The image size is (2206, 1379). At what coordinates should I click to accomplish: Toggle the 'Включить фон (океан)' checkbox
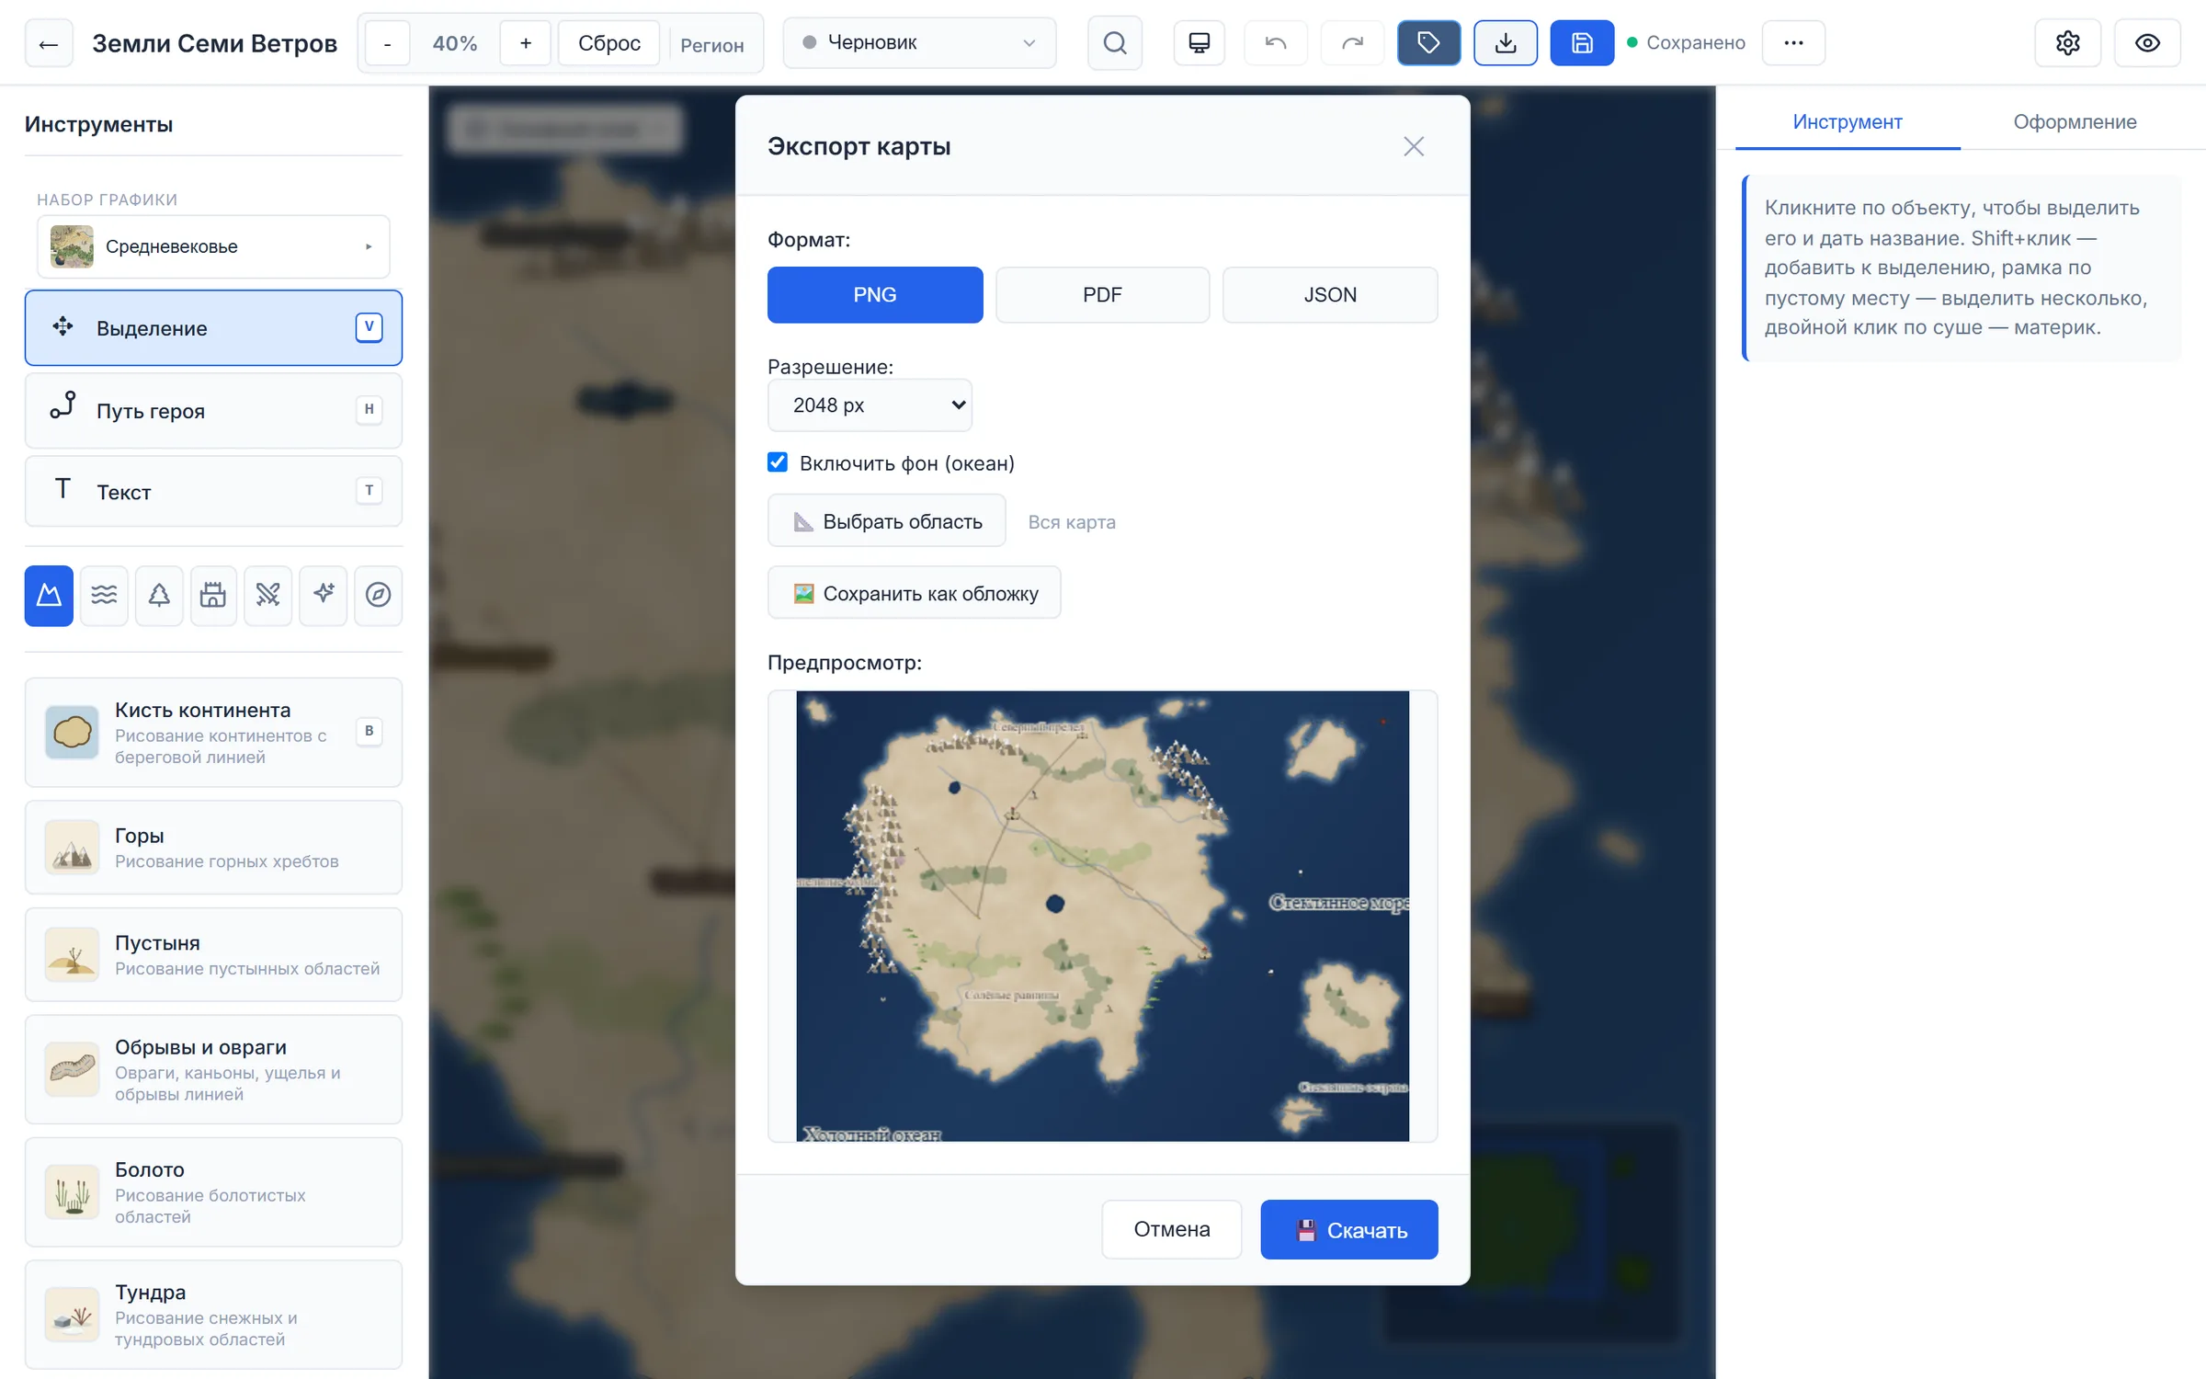[778, 462]
